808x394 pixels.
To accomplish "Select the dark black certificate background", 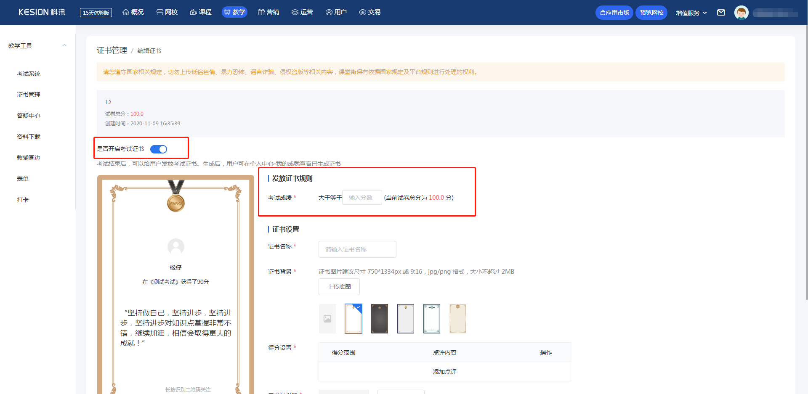I will click(x=379, y=319).
